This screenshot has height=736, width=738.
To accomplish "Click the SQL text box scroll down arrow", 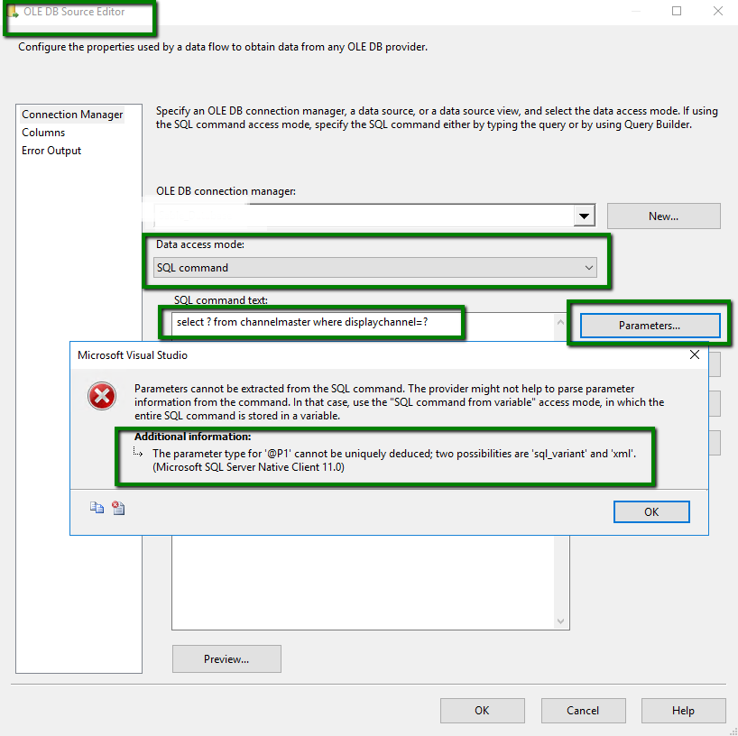I will click(x=560, y=621).
